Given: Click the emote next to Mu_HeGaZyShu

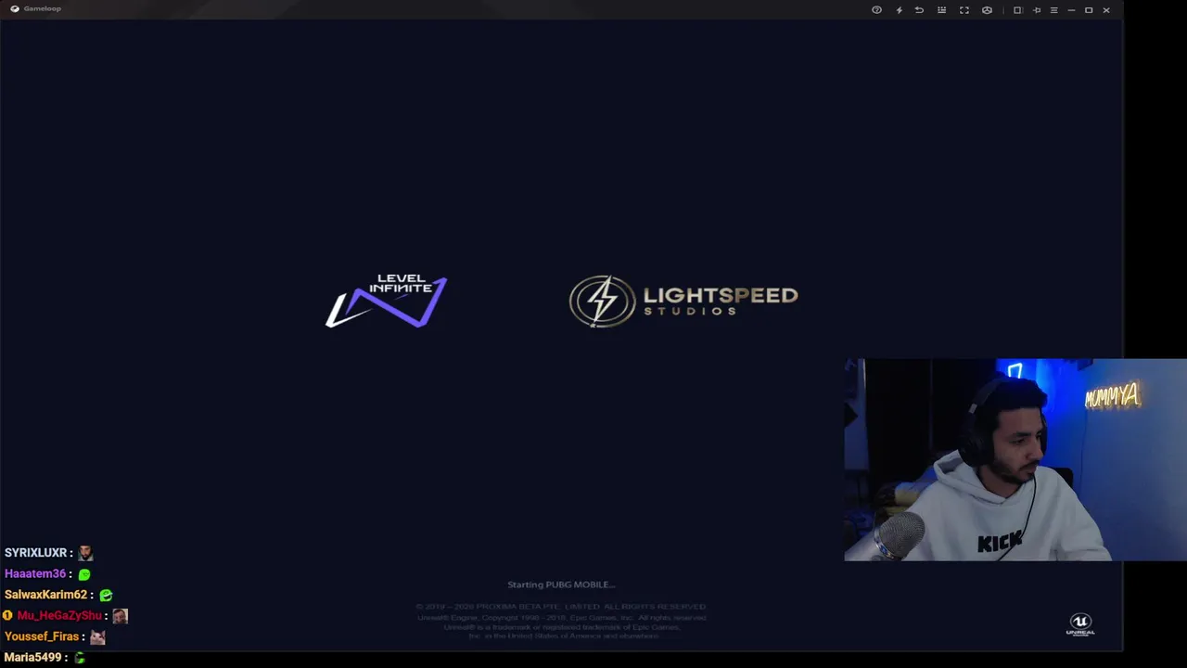Looking at the screenshot, I should coord(121,615).
